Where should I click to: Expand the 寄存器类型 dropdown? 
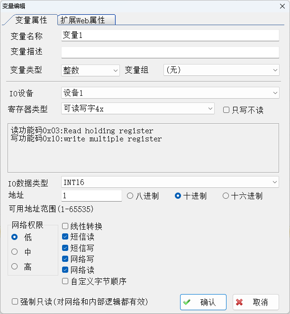point(138,109)
